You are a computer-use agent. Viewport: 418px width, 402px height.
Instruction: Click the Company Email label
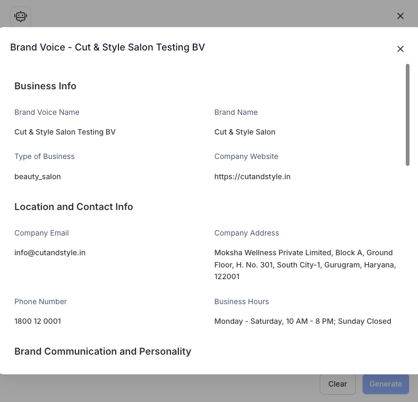(x=41, y=233)
